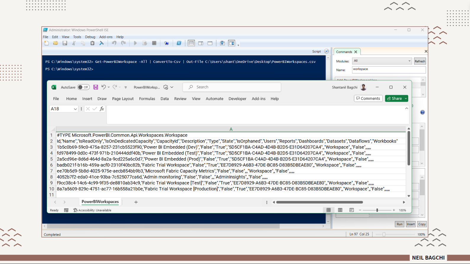Open Excel Page Layout ribbon tab
This screenshot has width=470, height=264.
click(123, 99)
